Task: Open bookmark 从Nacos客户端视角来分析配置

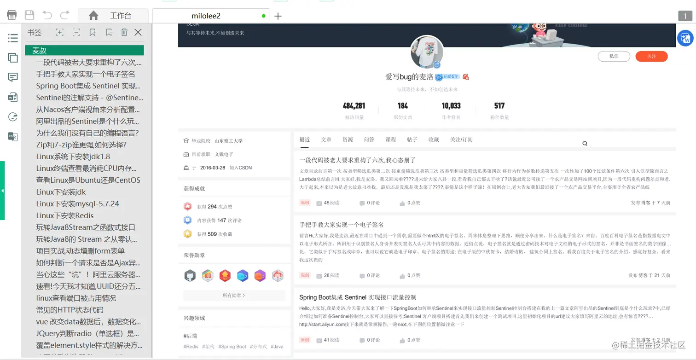Action: coord(88,110)
